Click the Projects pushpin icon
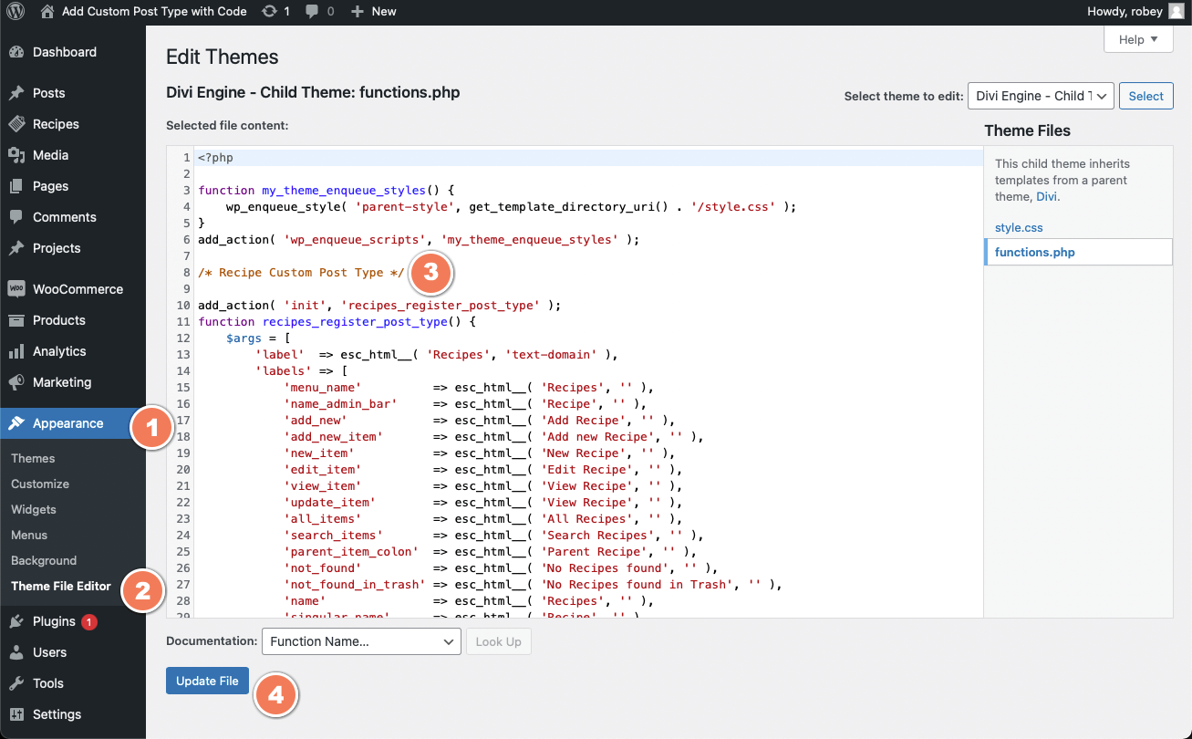The width and height of the screenshot is (1192, 739). (x=16, y=248)
